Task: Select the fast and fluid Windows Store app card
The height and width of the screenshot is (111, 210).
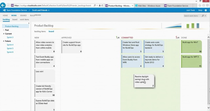Action: pos(132,47)
